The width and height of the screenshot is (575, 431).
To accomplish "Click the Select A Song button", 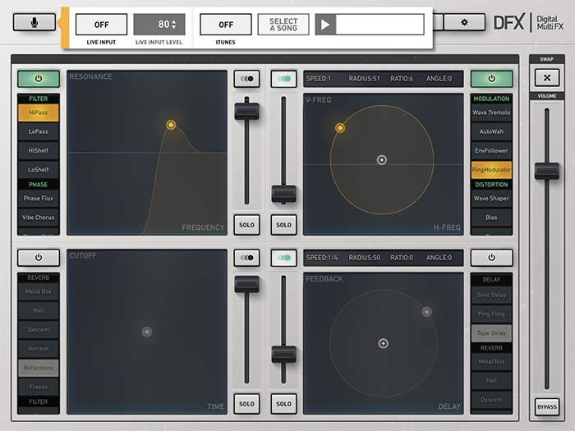I will coord(283,25).
